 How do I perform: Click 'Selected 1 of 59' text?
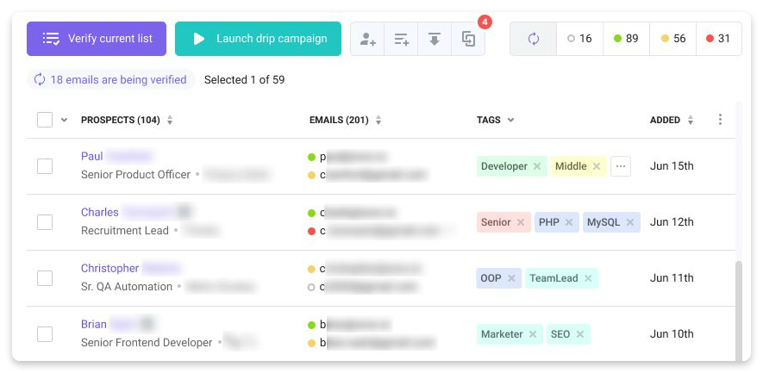(x=244, y=80)
